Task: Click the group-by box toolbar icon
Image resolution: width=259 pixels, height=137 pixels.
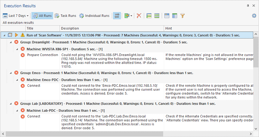Action: click(167, 16)
